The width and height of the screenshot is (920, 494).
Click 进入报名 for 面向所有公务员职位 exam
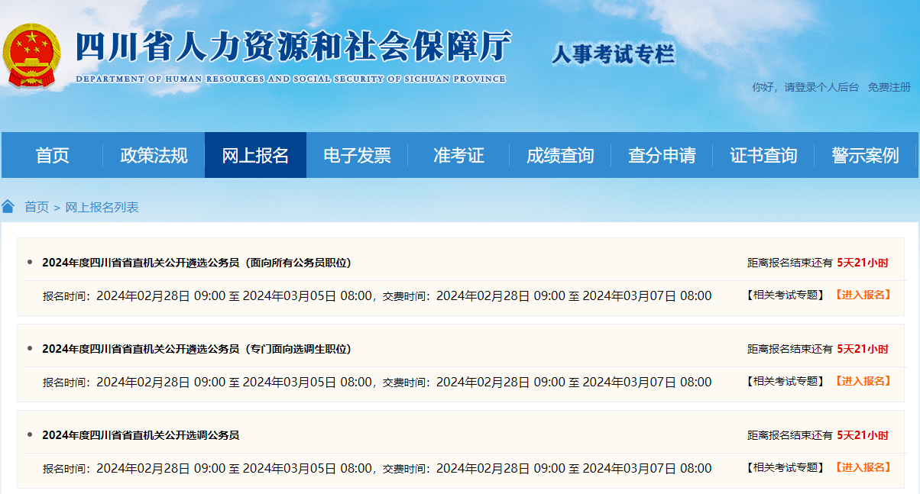[862, 295]
